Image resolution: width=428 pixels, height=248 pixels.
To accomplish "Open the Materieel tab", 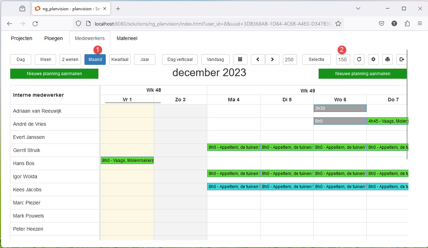I will pos(127,38).
